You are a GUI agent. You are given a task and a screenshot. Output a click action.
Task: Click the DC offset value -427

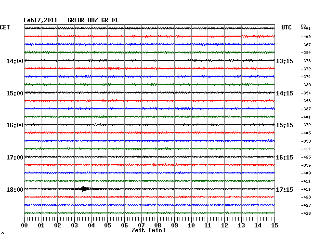pyautogui.click(x=306, y=205)
